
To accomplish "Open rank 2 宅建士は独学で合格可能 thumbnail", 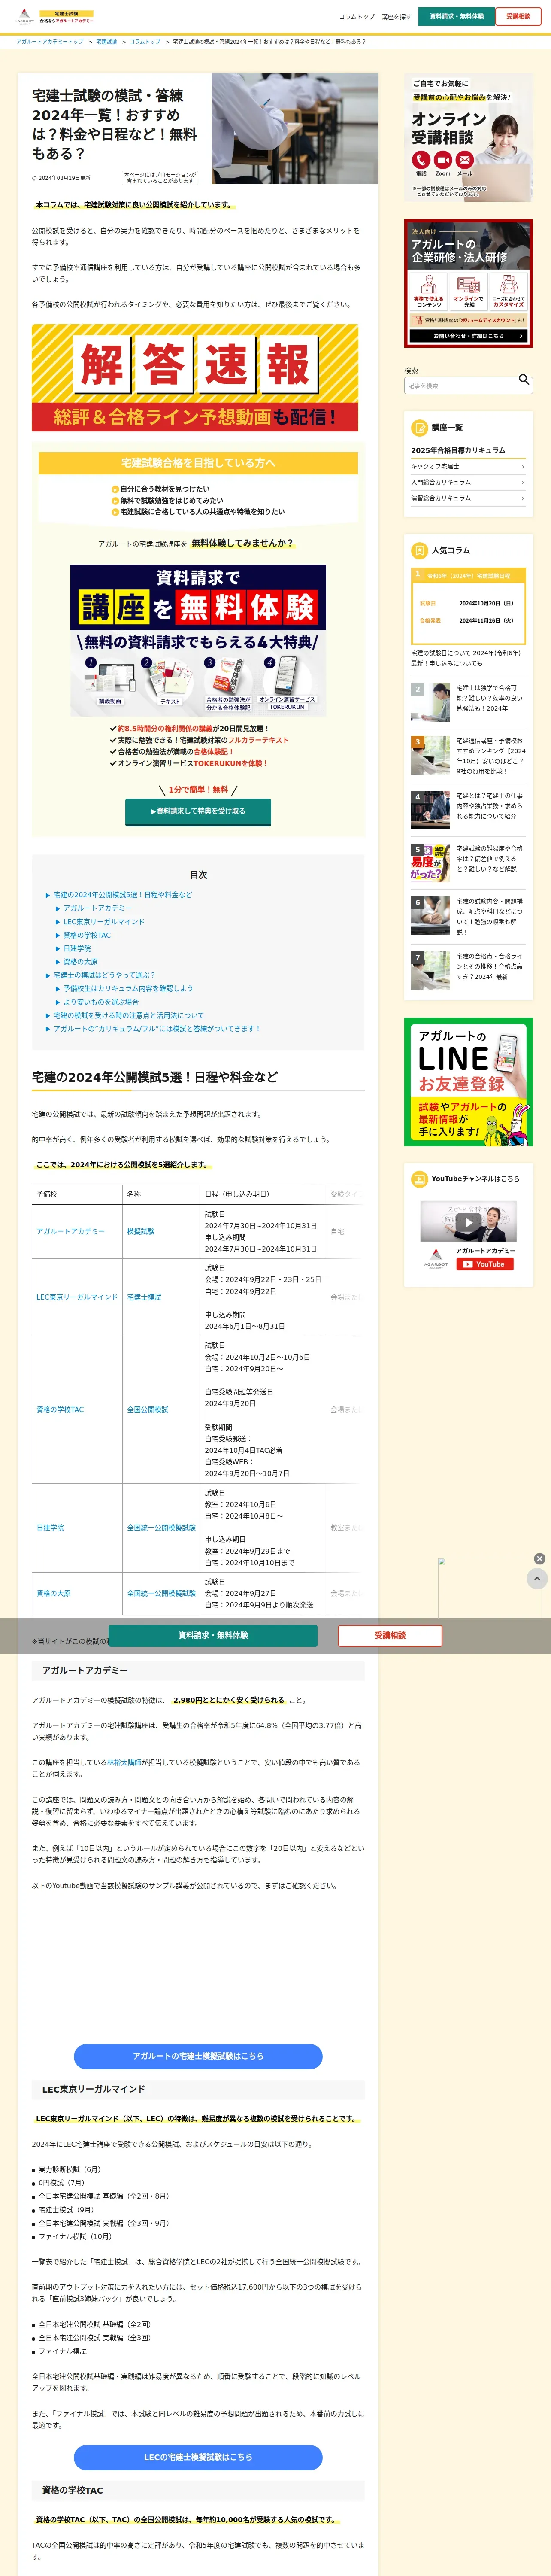I will tap(430, 702).
